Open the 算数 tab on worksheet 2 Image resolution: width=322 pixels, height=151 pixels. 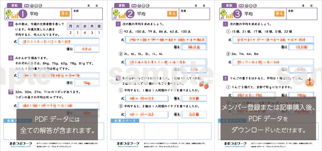coord(122,5)
